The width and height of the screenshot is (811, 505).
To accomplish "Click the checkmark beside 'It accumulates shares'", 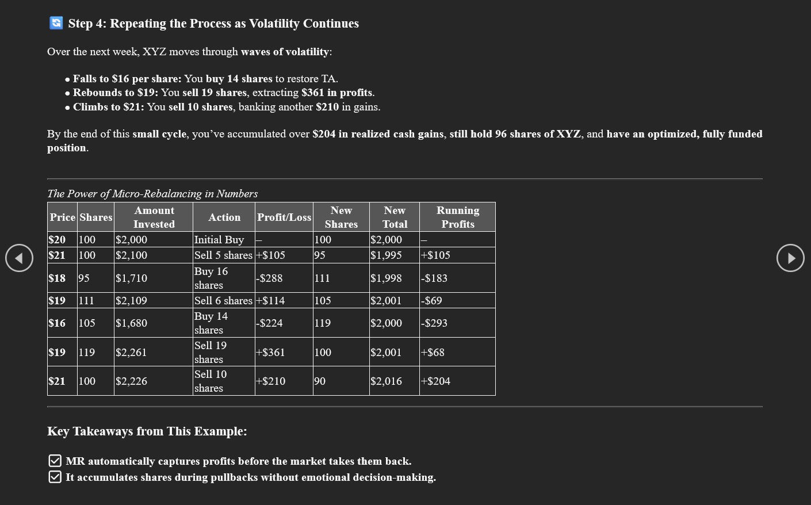I will (x=55, y=477).
